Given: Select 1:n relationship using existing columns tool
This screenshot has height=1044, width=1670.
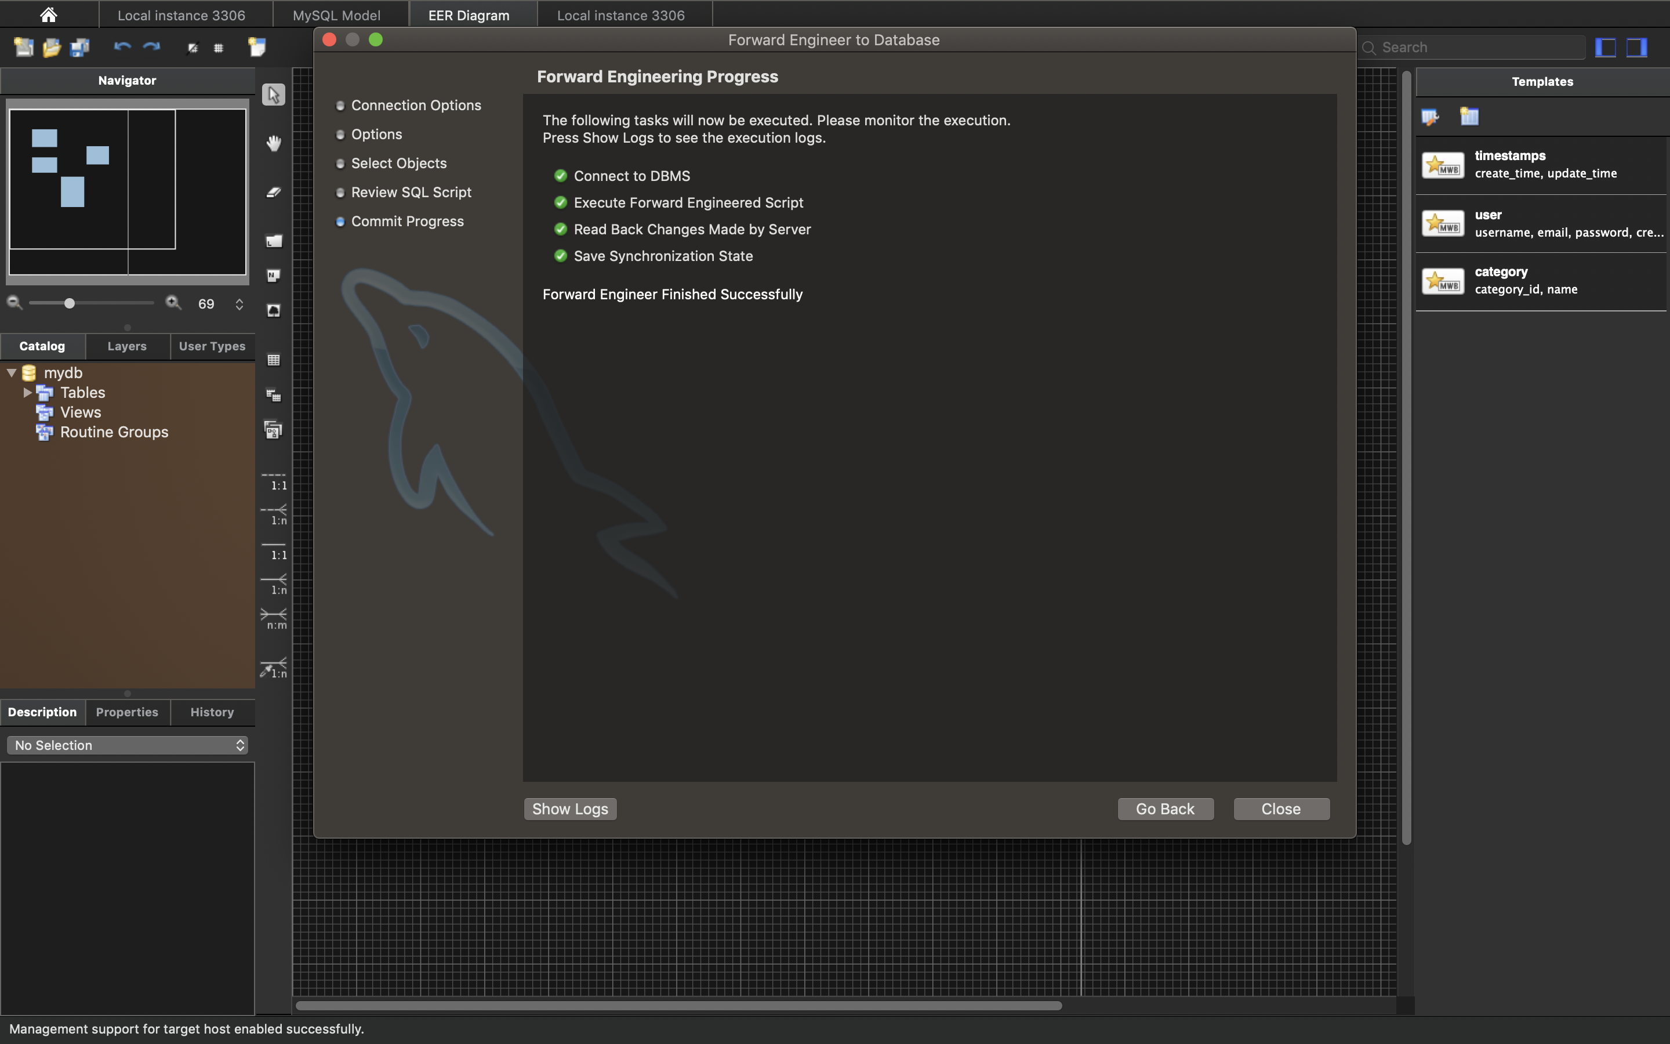Looking at the screenshot, I should [x=274, y=668].
